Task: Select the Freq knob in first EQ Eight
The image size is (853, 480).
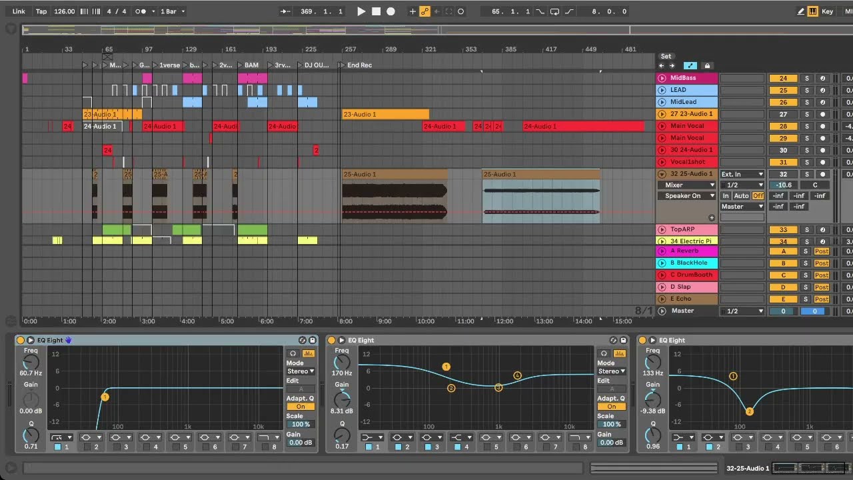Action: click(31, 363)
